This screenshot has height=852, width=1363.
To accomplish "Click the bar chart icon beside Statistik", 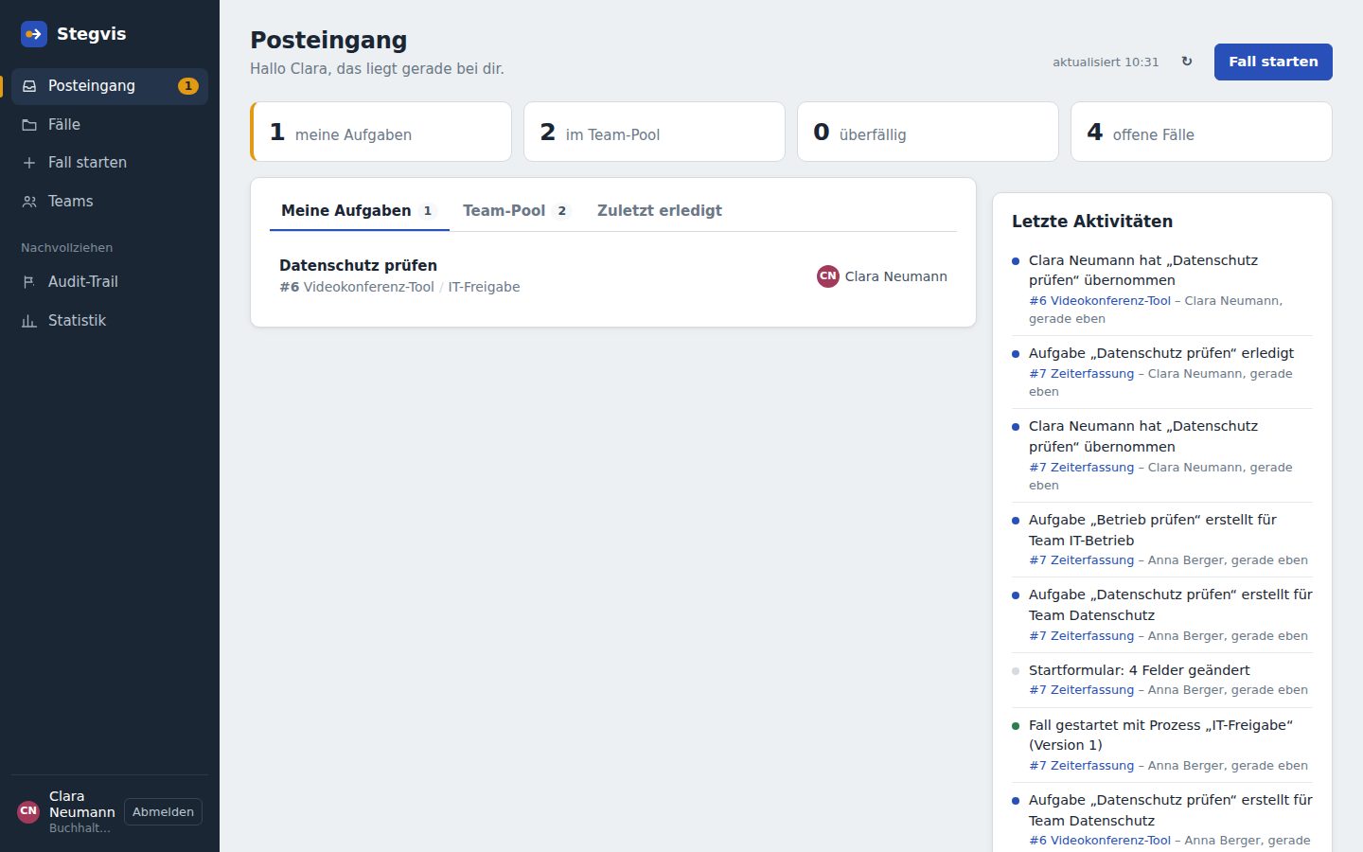I will (x=29, y=321).
